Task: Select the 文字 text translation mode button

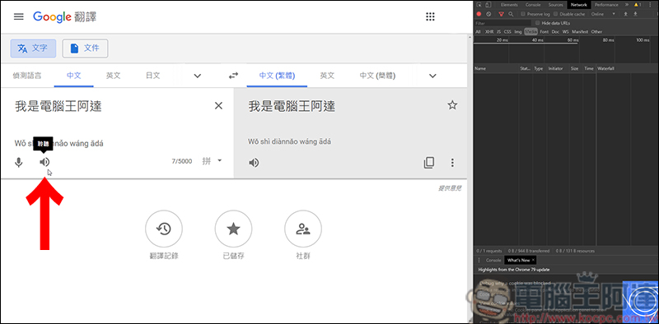Action: tap(33, 49)
